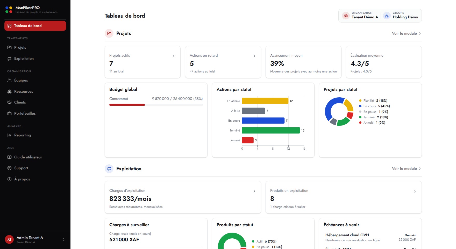Click the blue Exploitation section icon

[109, 169]
